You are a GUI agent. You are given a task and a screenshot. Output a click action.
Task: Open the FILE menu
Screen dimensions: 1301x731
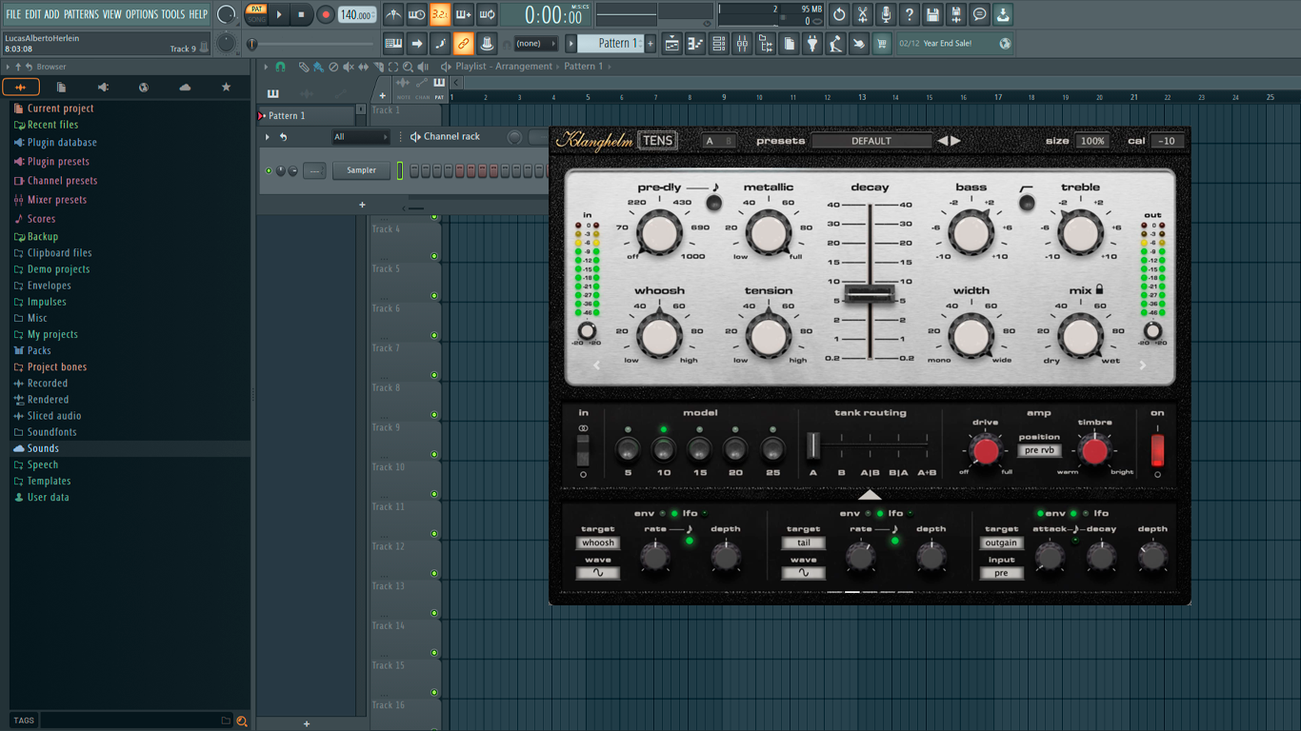tap(13, 14)
